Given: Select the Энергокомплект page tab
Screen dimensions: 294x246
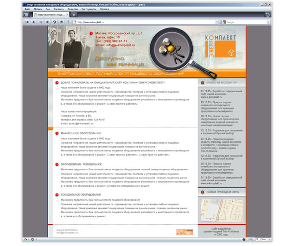Looking at the screenshot, I should tap(51, 14).
